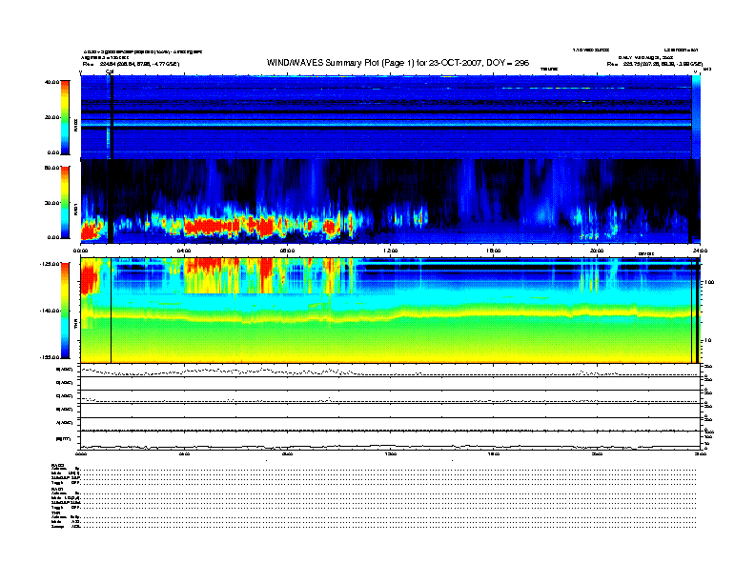
Task: Click the -155.00 tick on TNR scale
Action: [x=51, y=357]
